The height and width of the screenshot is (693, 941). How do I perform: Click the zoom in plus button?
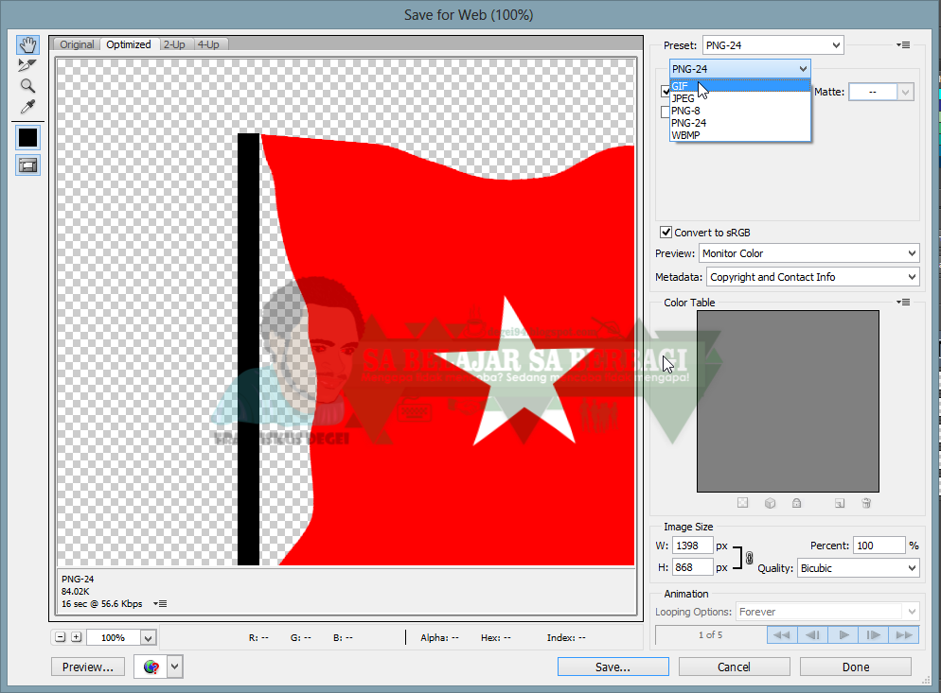(77, 637)
